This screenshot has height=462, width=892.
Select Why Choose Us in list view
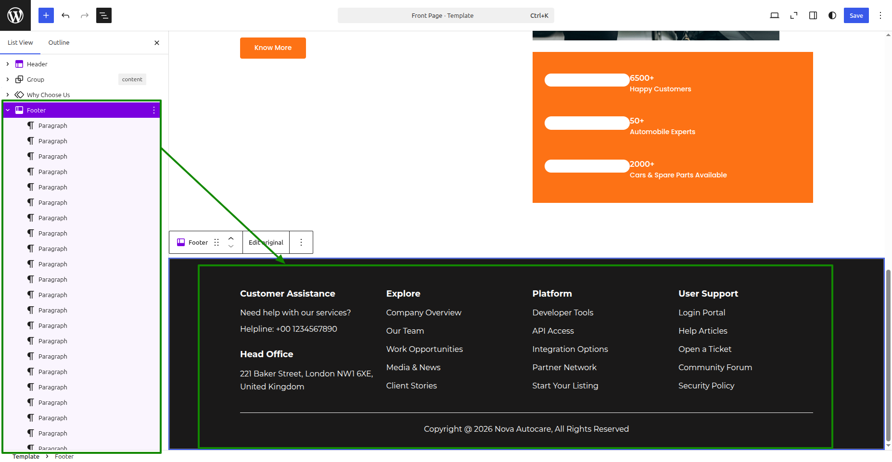click(x=48, y=95)
